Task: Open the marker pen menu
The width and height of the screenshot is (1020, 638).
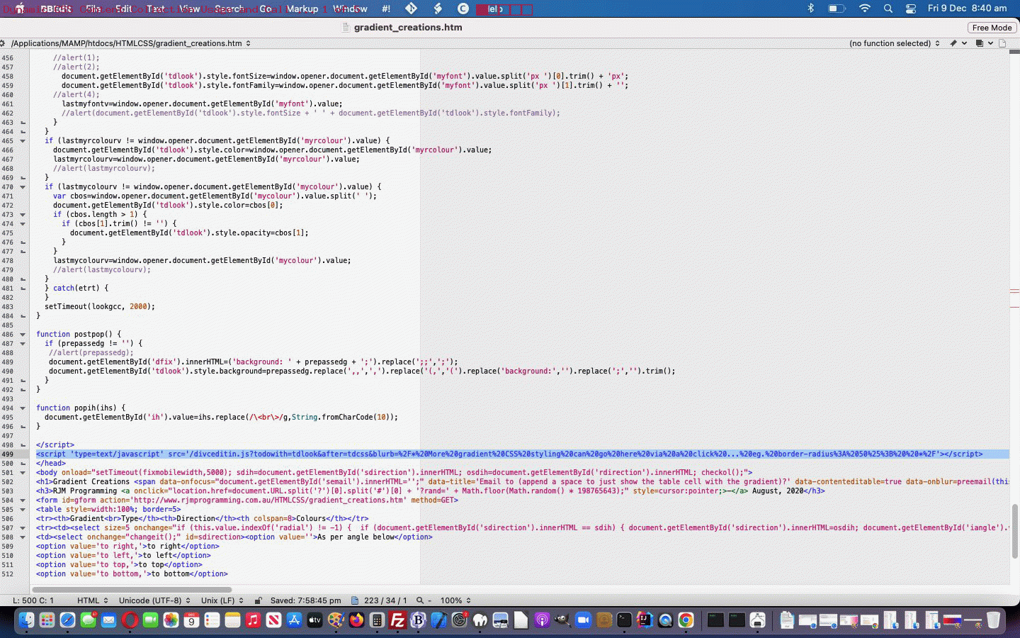Action: point(957,43)
